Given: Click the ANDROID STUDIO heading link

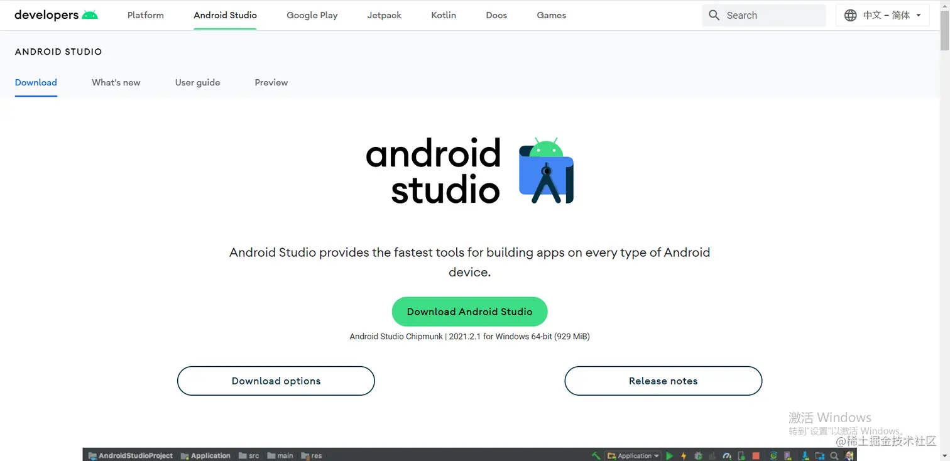Looking at the screenshot, I should [x=58, y=52].
